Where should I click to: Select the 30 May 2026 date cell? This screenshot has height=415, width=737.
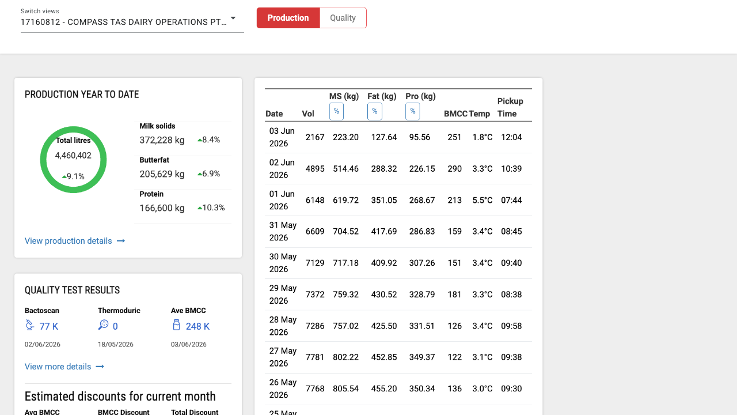[x=283, y=263]
